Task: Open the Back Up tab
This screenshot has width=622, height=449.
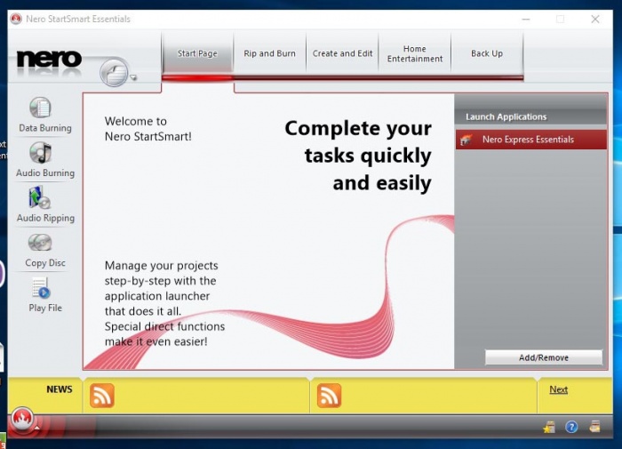Action: (487, 53)
